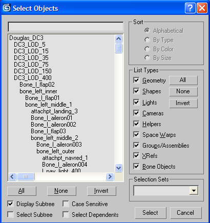Image resolution: width=210 pixels, height=223 pixels.
Task: Uncheck the XRefs list type
Action: coord(136,155)
